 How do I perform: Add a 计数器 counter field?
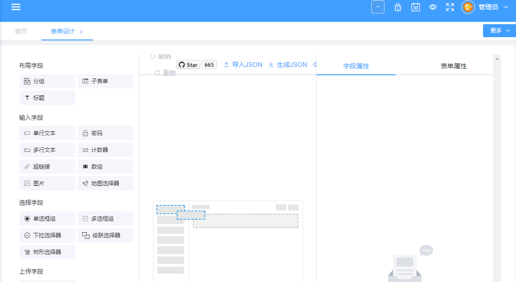click(x=106, y=150)
